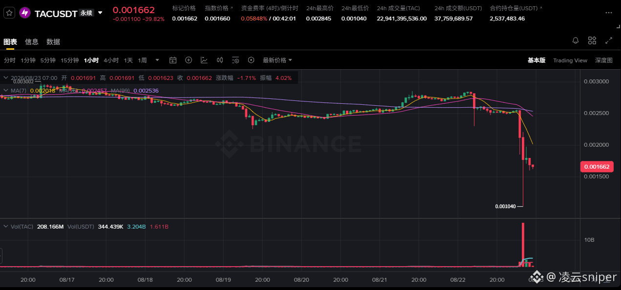Open price alert bell icon
This screenshot has width=621, height=290.
tap(576, 40)
